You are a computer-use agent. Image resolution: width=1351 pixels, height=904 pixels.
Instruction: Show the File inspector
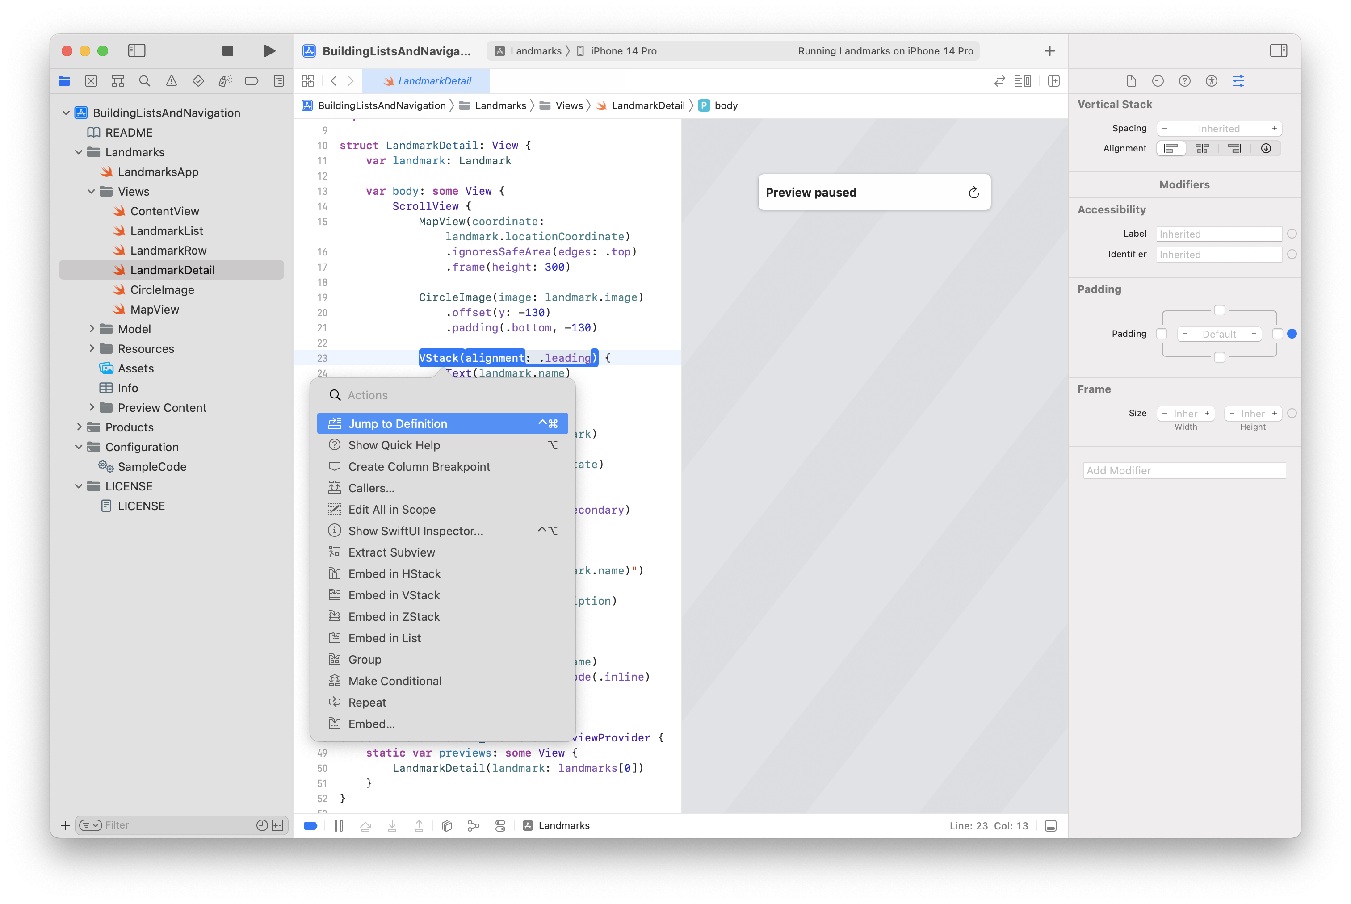[1131, 81]
